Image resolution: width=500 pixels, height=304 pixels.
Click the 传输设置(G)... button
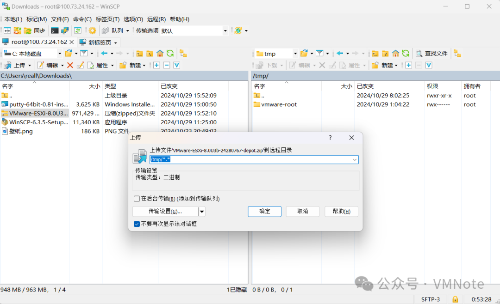pyautogui.click(x=165, y=211)
